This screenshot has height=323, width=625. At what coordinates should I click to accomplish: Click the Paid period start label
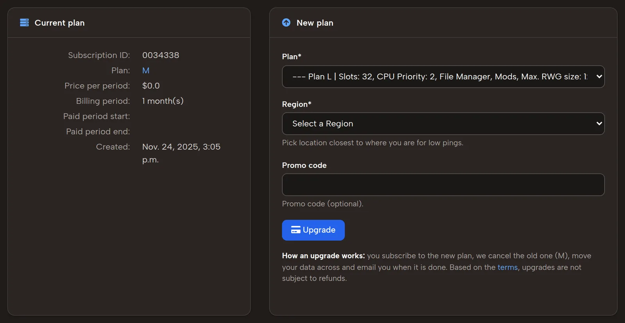click(96, 116)
